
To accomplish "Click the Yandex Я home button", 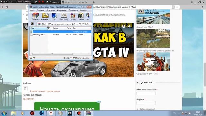I will 7,7.
